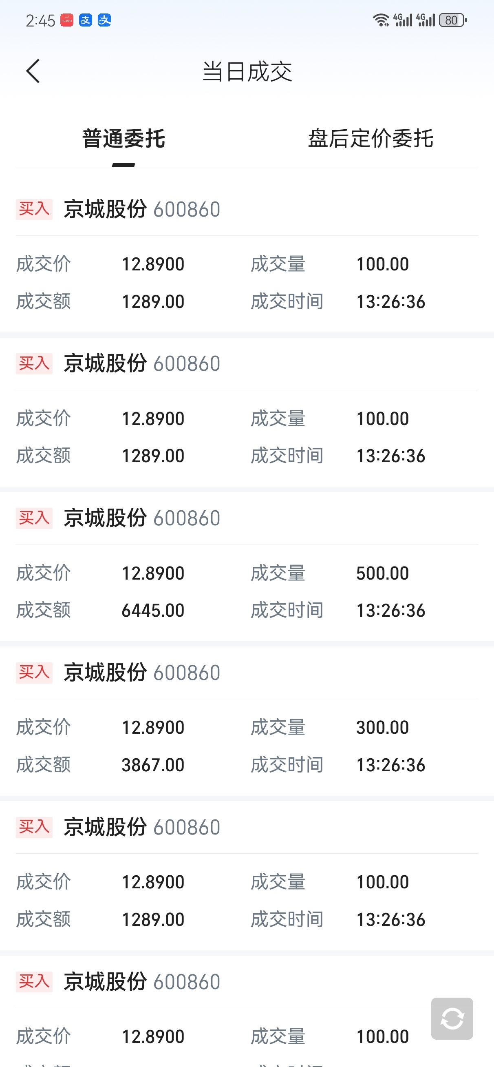
Task: Tap the Wi-Fi signal icon
Action: click(381, 20)
